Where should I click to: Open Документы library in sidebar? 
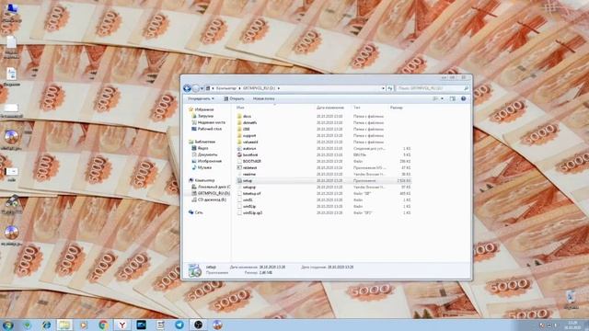pyautogui.click(x=207, y=154)
